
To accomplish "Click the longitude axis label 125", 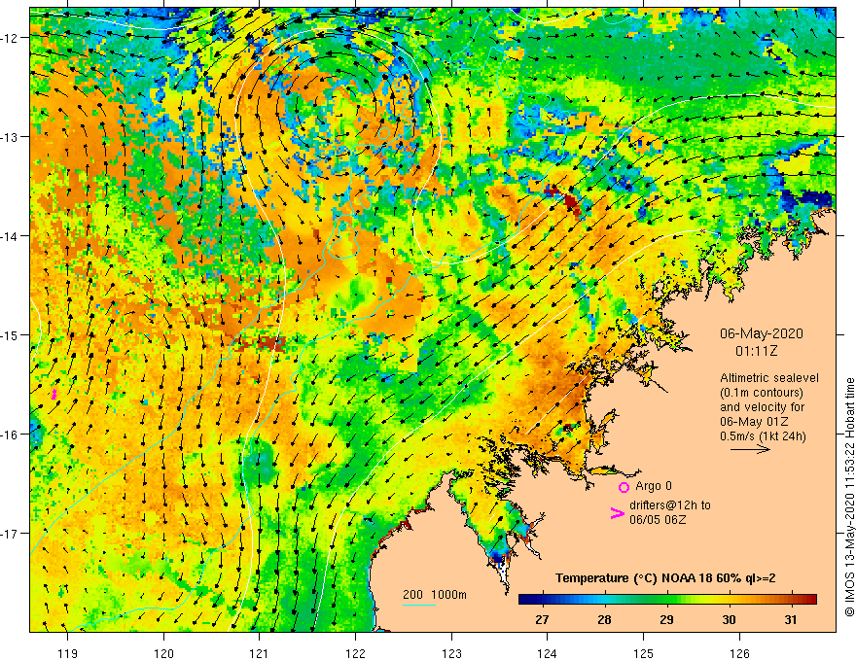I will 643,653.
